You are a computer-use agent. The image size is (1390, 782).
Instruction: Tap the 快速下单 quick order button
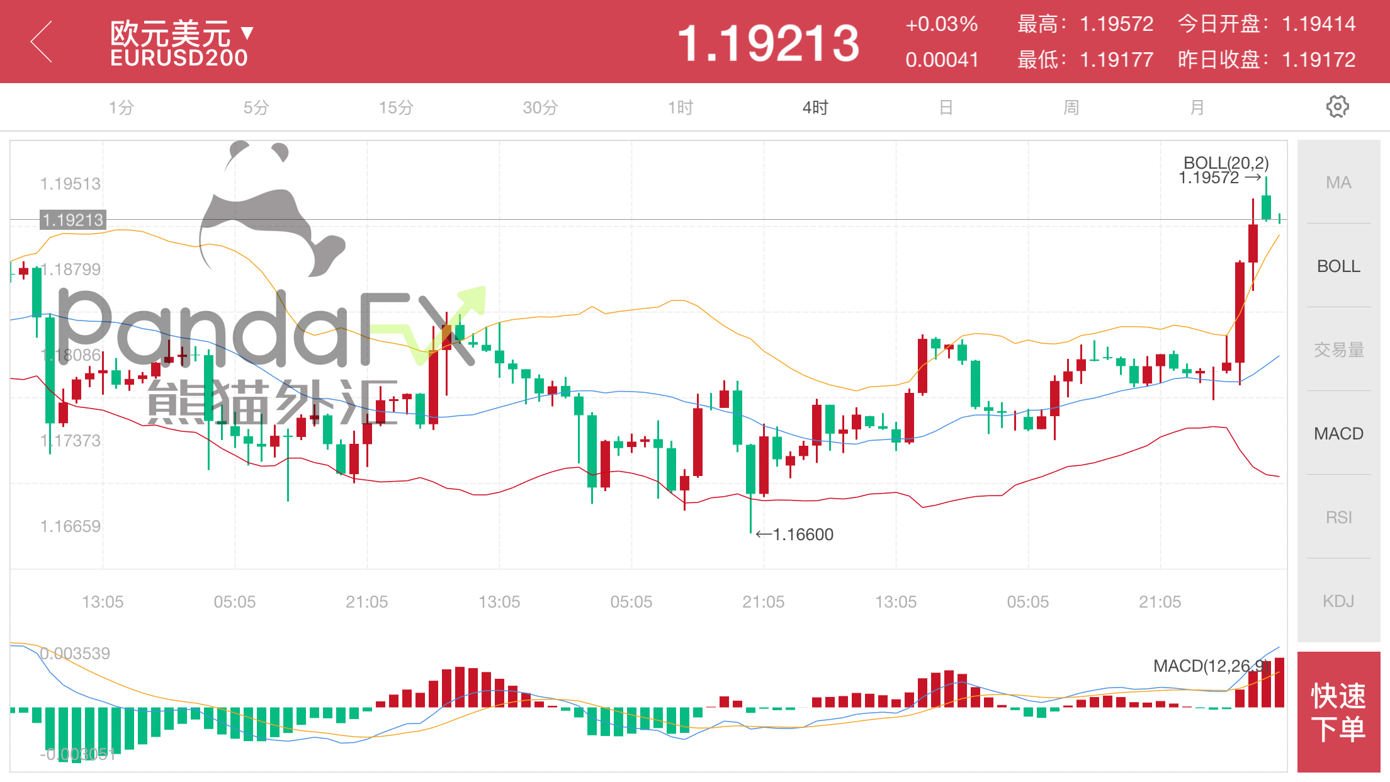pos(1338,712)
